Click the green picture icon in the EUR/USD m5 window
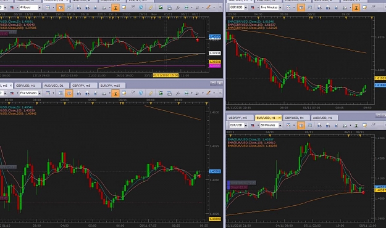The image size is (386, 228). click(x=161, y=93)
